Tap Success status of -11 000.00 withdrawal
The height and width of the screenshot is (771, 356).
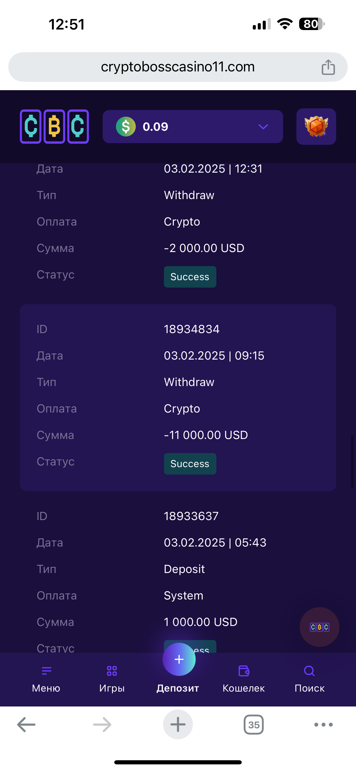pyautogui.click(x=190, y=464)
